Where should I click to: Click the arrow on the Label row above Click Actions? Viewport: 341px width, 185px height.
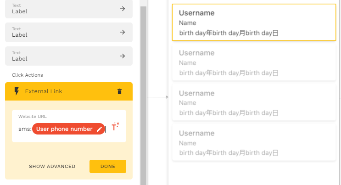tap(123, 56)
